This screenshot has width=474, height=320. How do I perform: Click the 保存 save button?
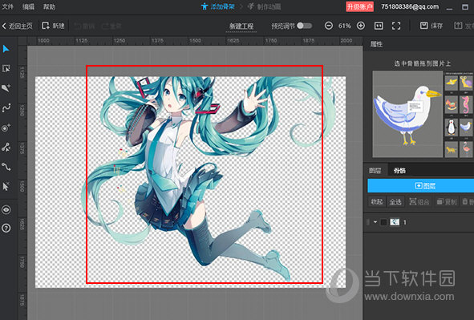click(431, 26)
